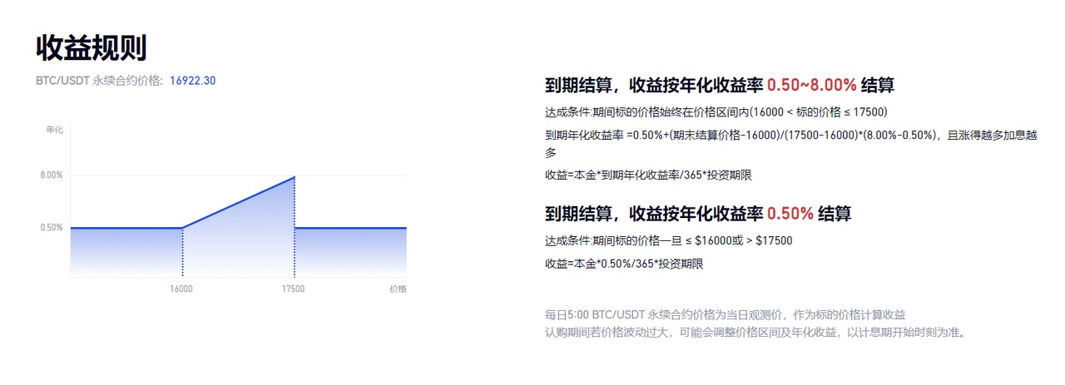Click the chart peak at the 8.00% level
Viewport: 1065px width, 385px height.
294,177
